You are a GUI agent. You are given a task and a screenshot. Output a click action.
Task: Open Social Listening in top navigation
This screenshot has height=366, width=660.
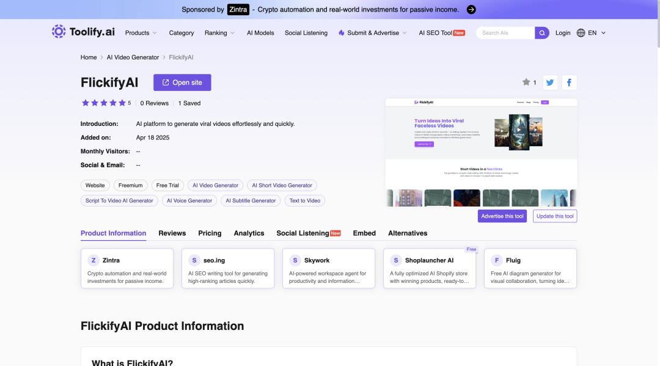click(x=306, y=33)
